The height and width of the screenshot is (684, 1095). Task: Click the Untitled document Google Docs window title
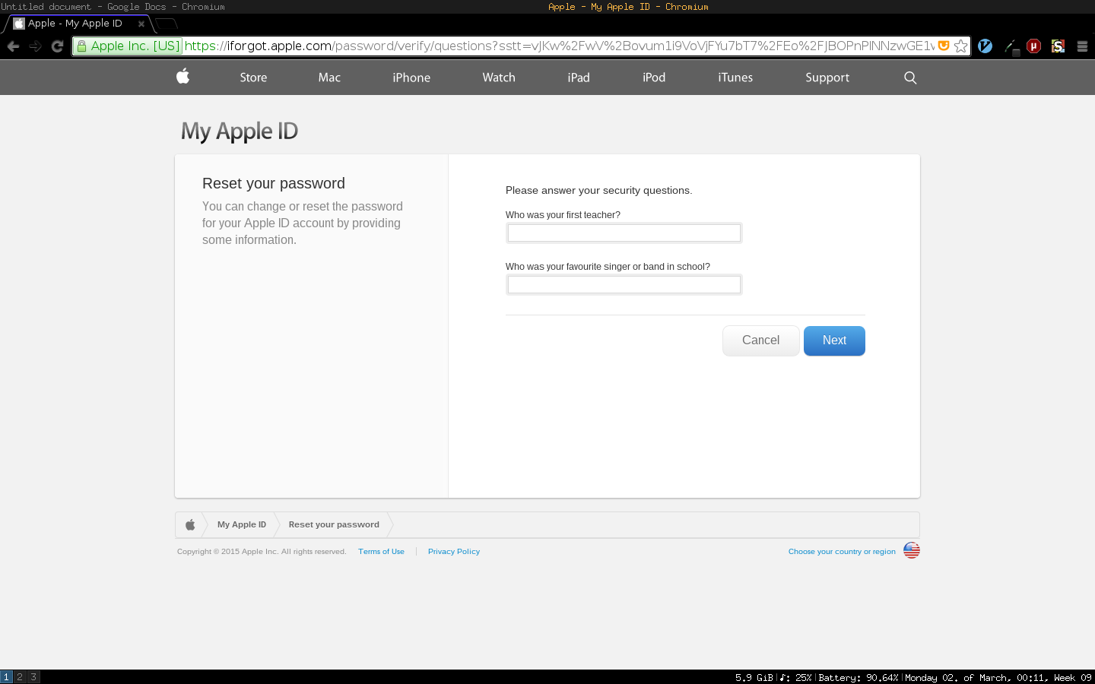coord(113,7)
